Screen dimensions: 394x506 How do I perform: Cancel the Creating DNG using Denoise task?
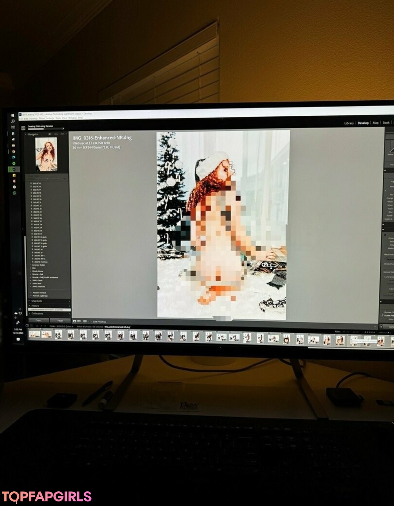[x=63, y=129]
